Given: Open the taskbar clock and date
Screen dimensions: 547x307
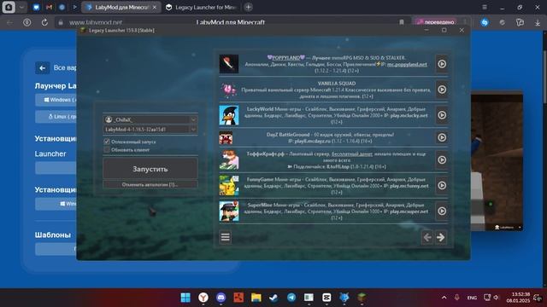Looking at the screenshot, I should [519, 298].
